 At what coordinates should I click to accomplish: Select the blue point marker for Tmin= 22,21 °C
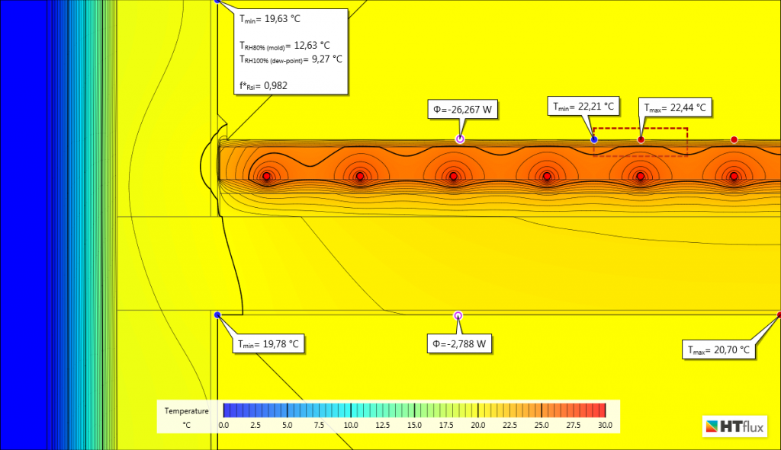point(594,139)
